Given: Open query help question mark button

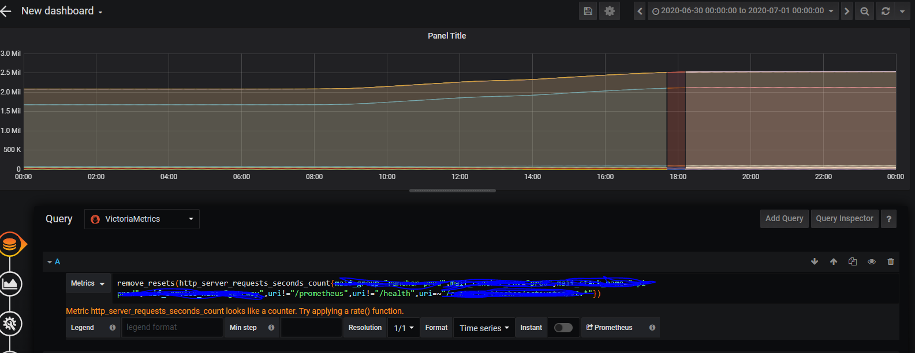Looking at the screenshot, I should (x=888, y=219).
